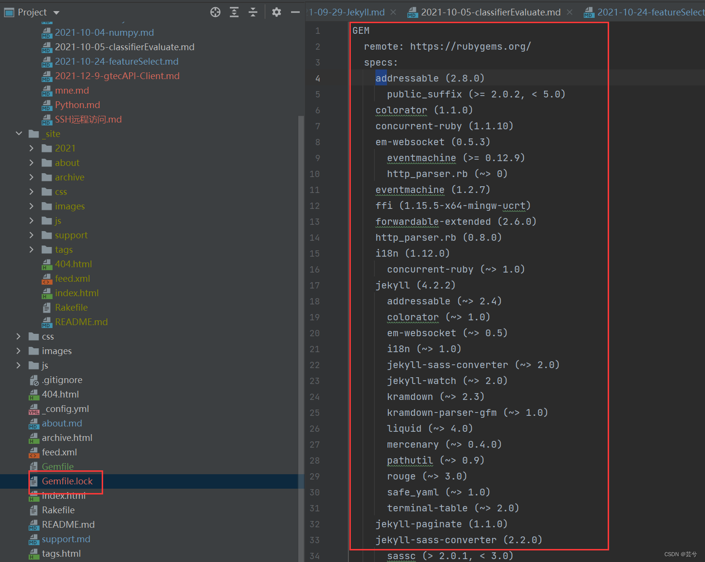Click line number 17 in the editor gutter
Screen dimensions: 705x562
click(315, 285)
